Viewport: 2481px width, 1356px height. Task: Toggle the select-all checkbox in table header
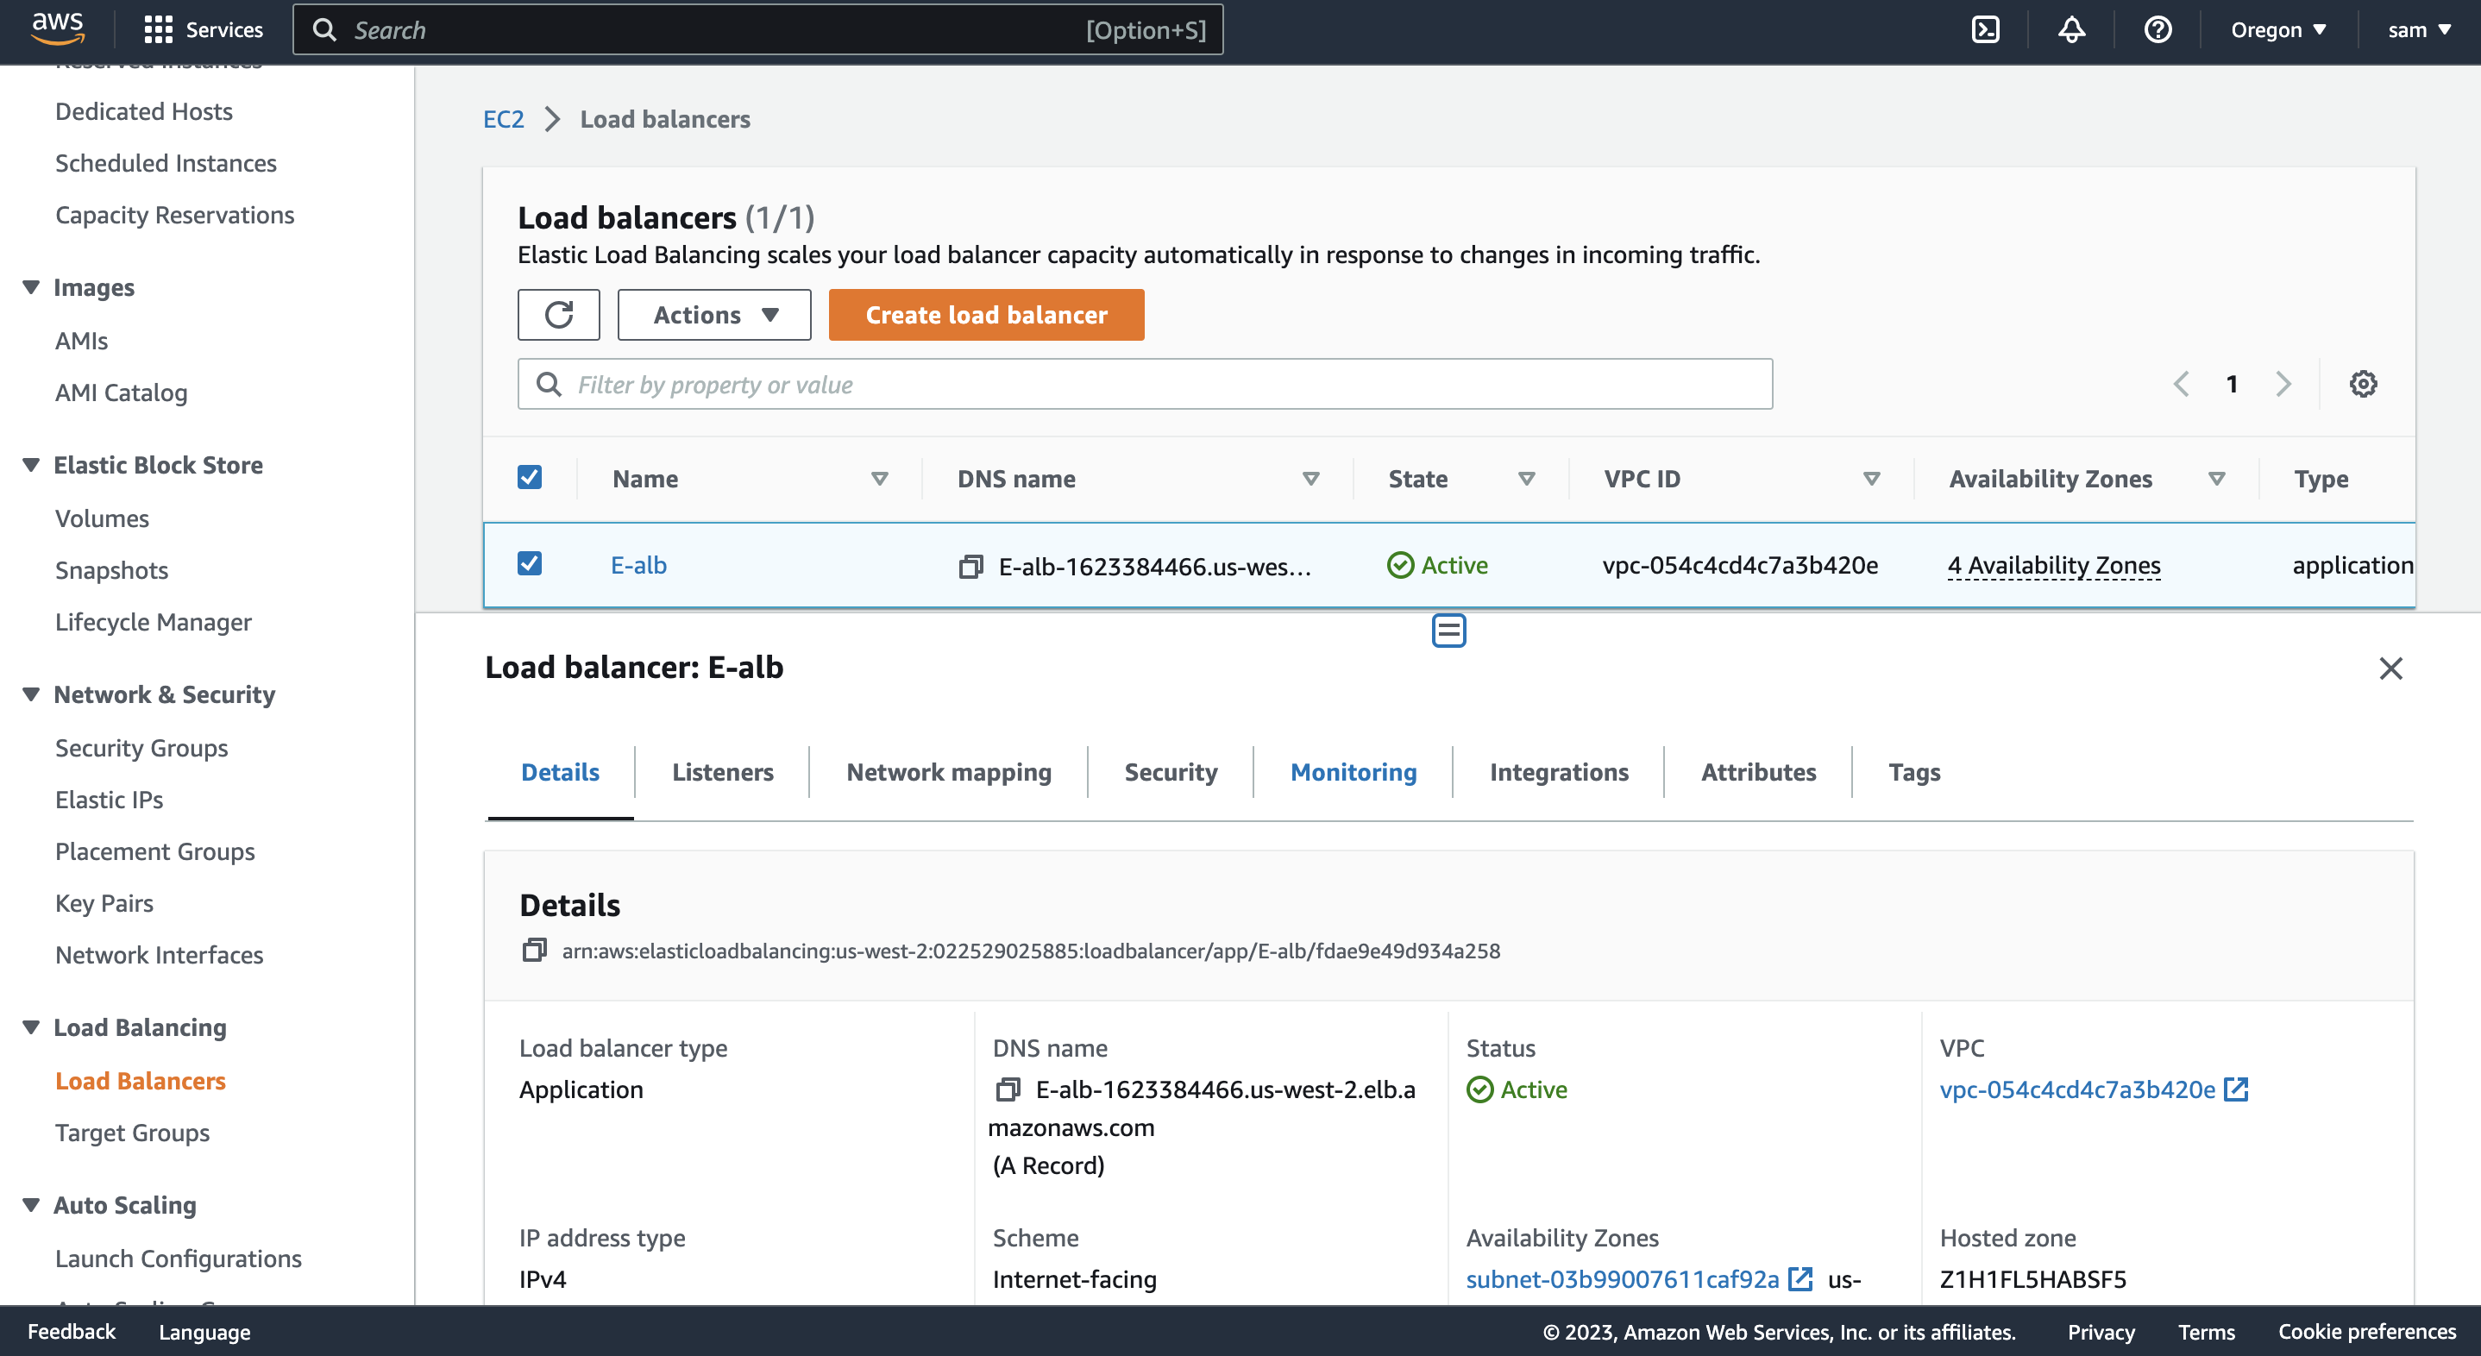tap(530, 477)
